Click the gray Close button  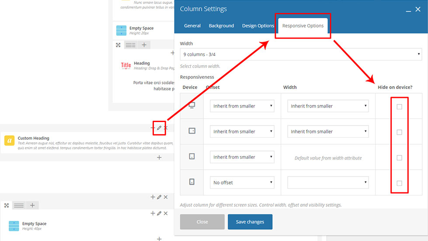(x=202, y=222)
